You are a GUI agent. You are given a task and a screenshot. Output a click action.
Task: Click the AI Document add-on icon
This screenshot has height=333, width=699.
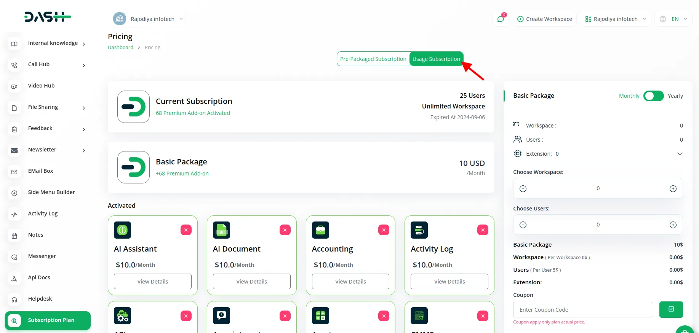[221, 230]
